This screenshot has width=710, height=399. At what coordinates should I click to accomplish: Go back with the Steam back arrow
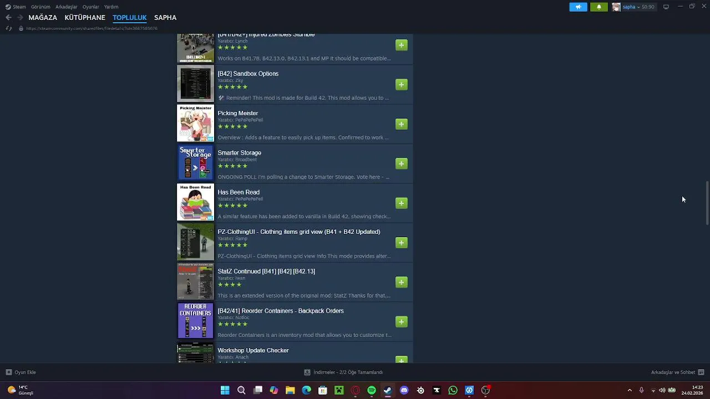(8, 17)
